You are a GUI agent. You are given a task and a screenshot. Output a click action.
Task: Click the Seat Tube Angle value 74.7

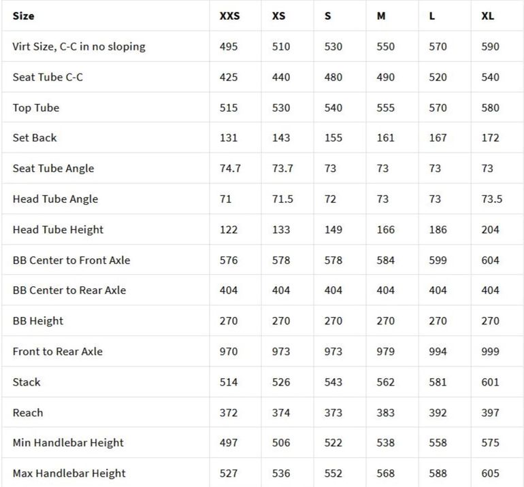[230, 168]
